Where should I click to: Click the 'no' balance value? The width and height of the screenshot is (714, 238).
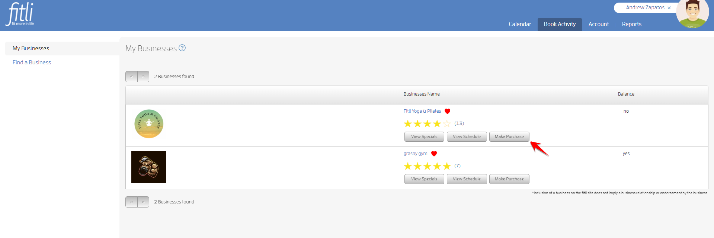pyautogui.click(x=626, y=111)
